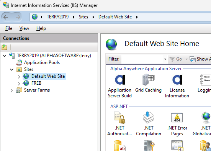Image resolution: width=211 pixels, height=151 pixels.
Task: Click the create new connection icon
Action: coord(4,47)
